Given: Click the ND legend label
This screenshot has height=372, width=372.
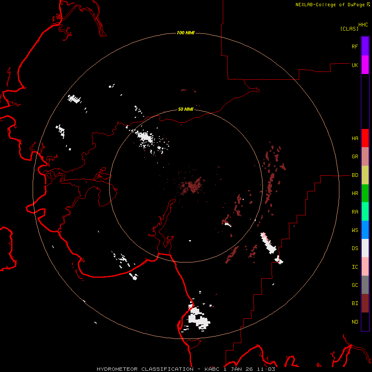Looking at the screenshot, I should click(x=355, y=322).
